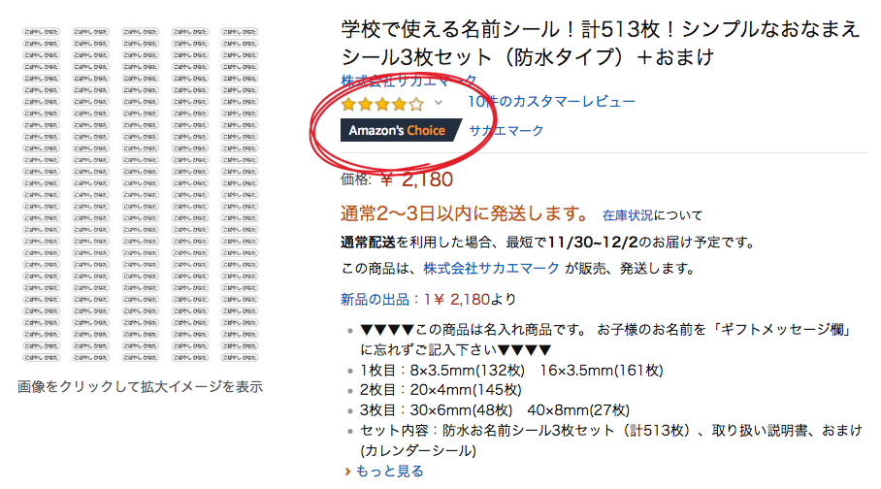This screenshot has height=489, width=881.
Task: Click the サカエマーク link beside Amazon's Choice
Action: coord(506,130)
